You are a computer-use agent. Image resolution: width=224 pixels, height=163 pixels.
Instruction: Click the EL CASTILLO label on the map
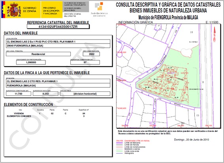(194, 42)
